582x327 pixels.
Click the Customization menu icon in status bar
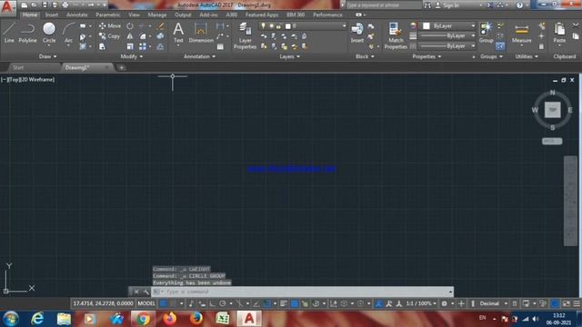point(577,303)
